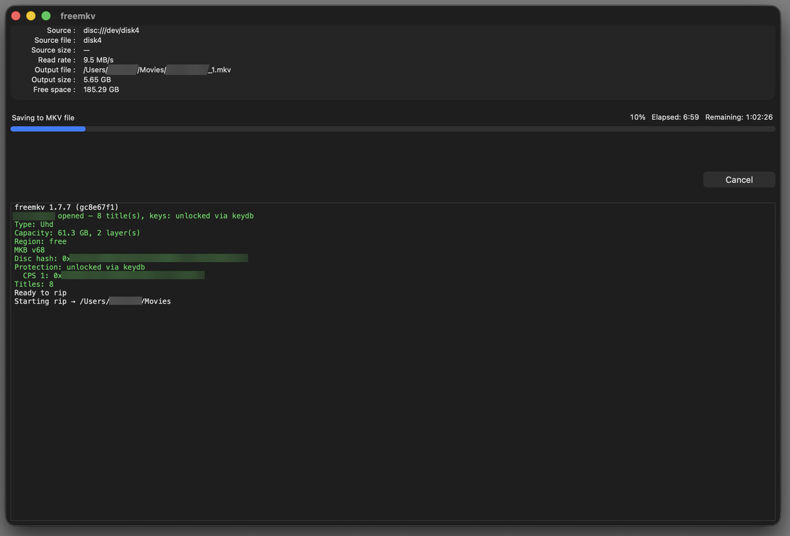Close the freemkv window
Image resolution: width=790 pixels, height=536 pixels.
tap(16, 15)
